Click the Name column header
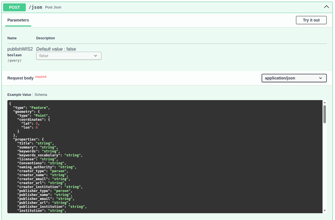Viewport: 335px width, 220px height. coord(12,38)
